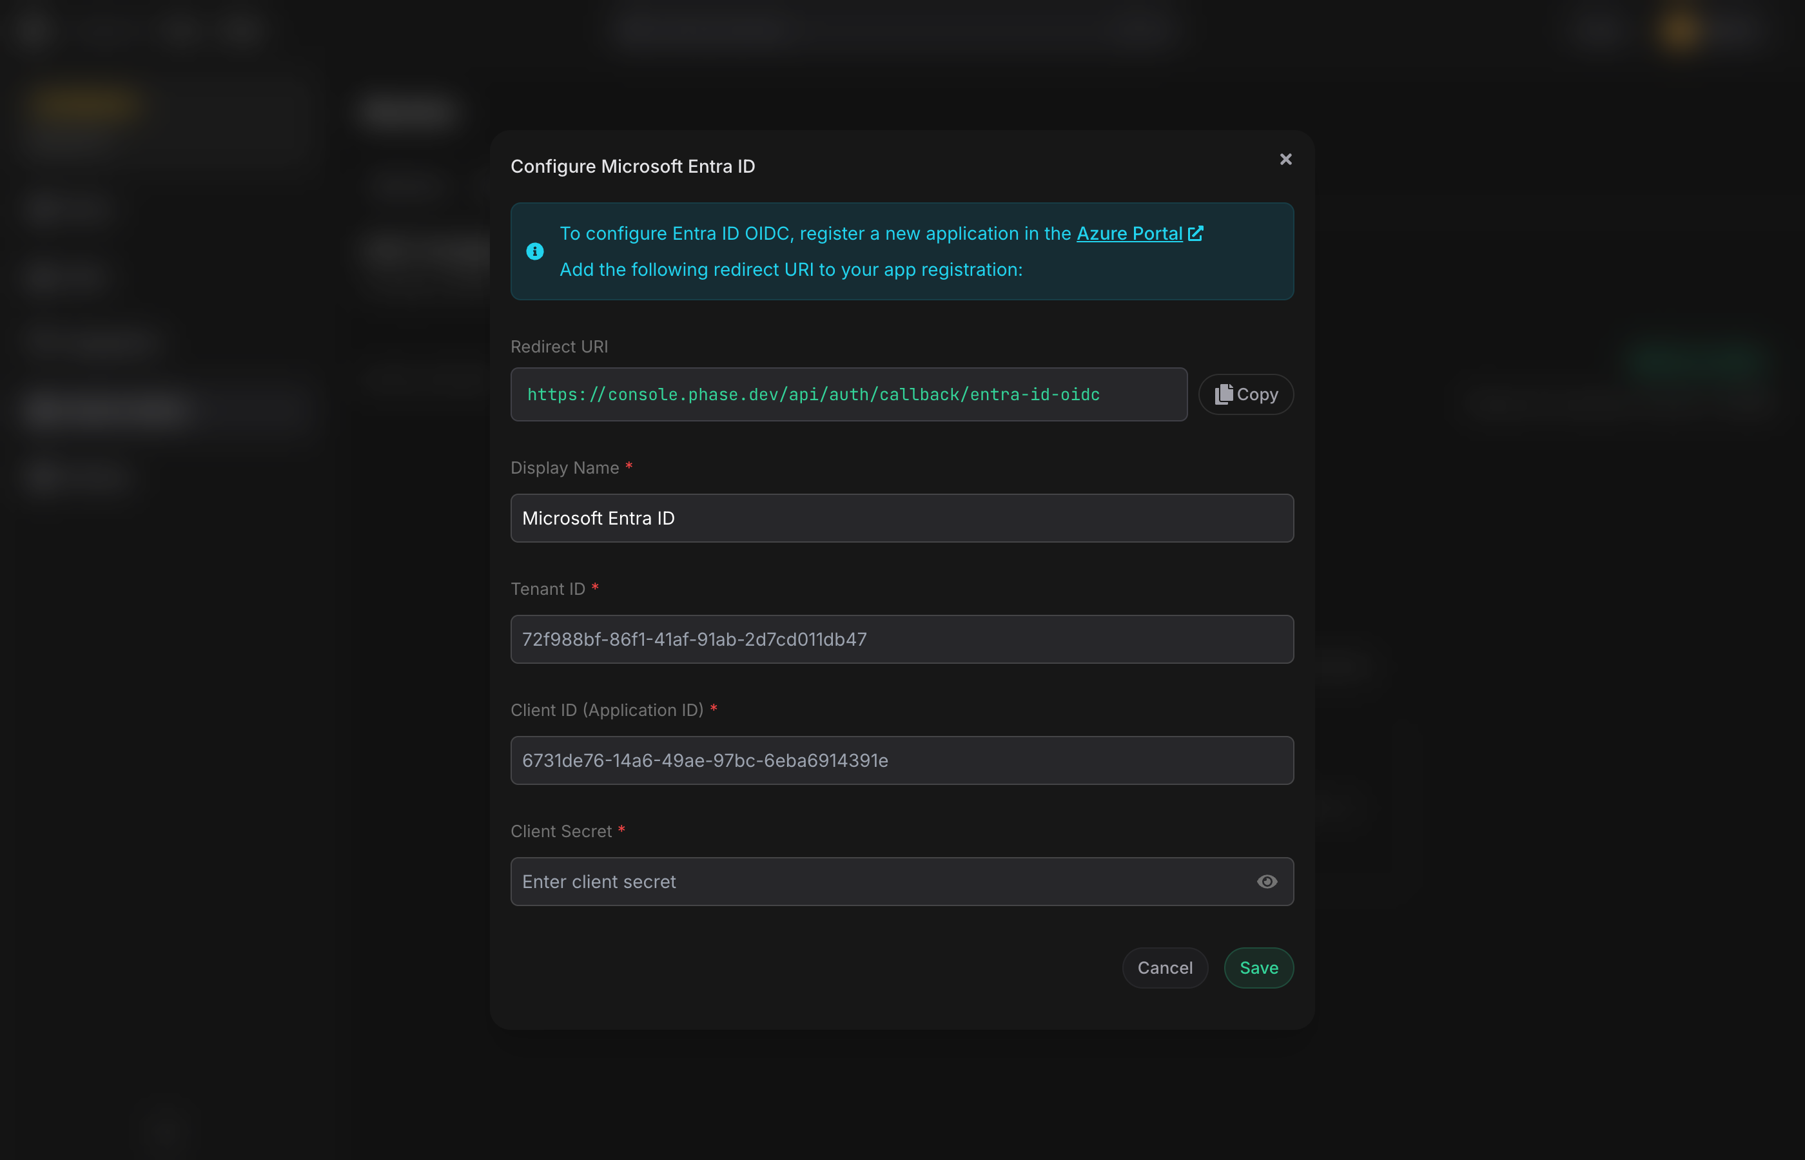Cancel the Entra ID setup

pos(1165,967)
